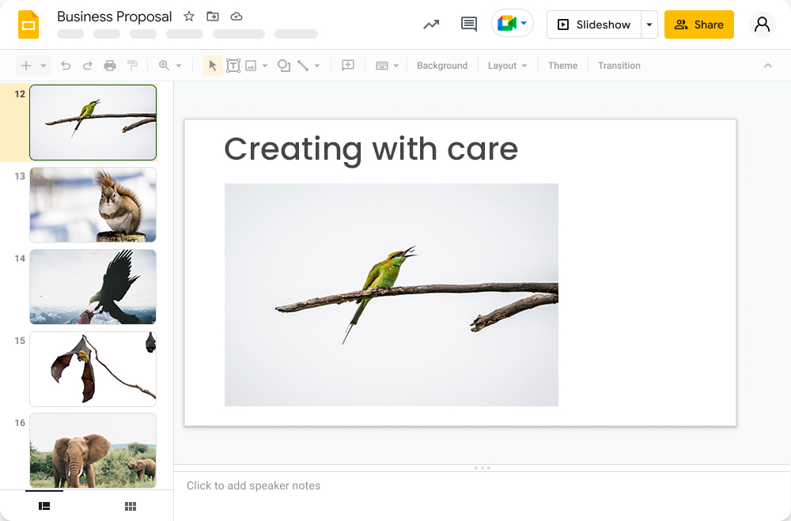Open the input tools dropdown arrow
Image resolution: width=791 pixels, height=521 pixels.
(396, 66)
